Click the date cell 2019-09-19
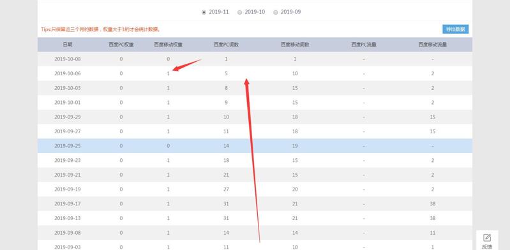This screenshot has width=510, height=250. [68, 189]
